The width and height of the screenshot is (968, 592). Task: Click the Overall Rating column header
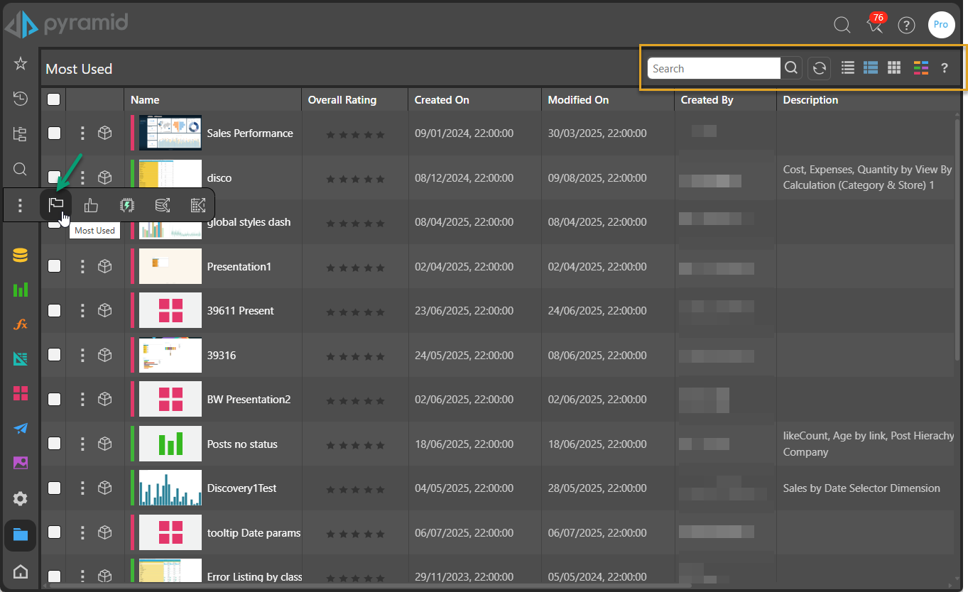coord(342,100)
